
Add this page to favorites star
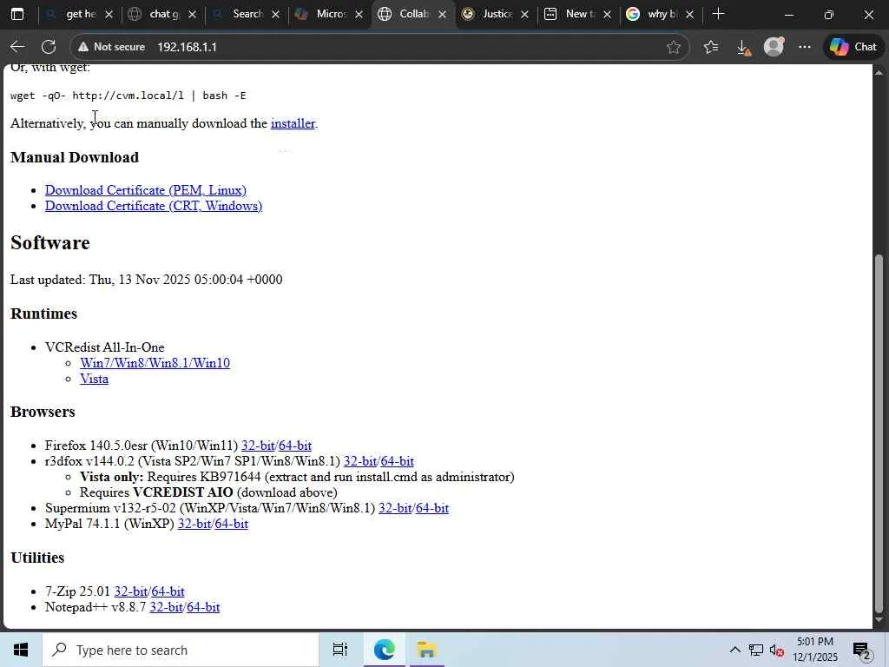[673, 47]
